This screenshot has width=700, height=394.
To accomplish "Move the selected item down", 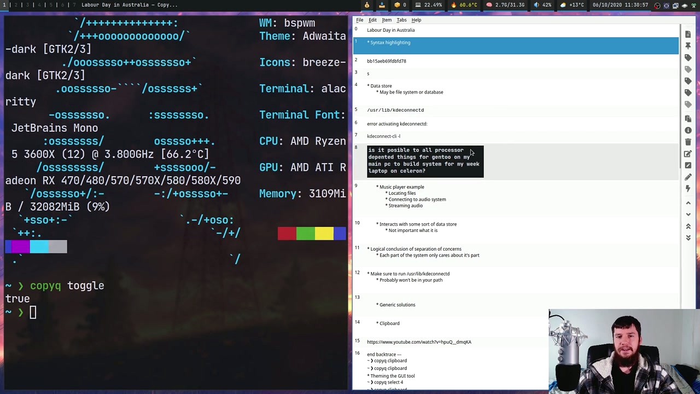I will pyautogui.click(x=688, y=214).
